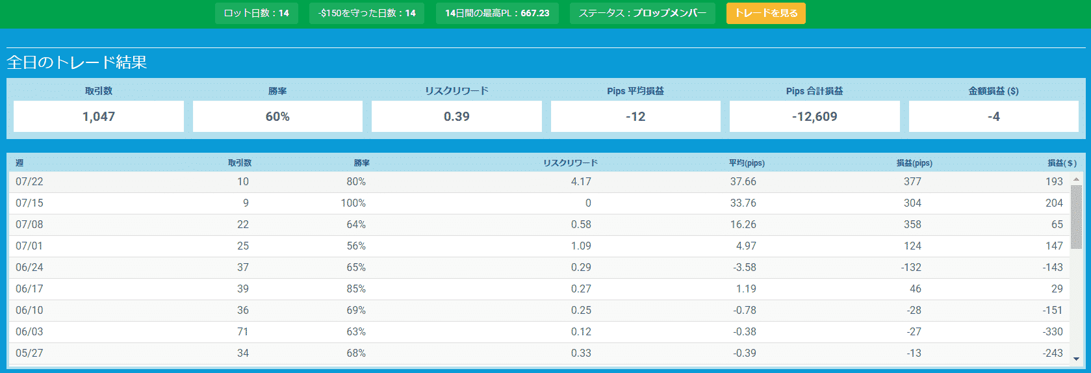Screen dimensions: 1091x373
Task: Click the 損益($) column header
Action: (x=1061, y=162)
